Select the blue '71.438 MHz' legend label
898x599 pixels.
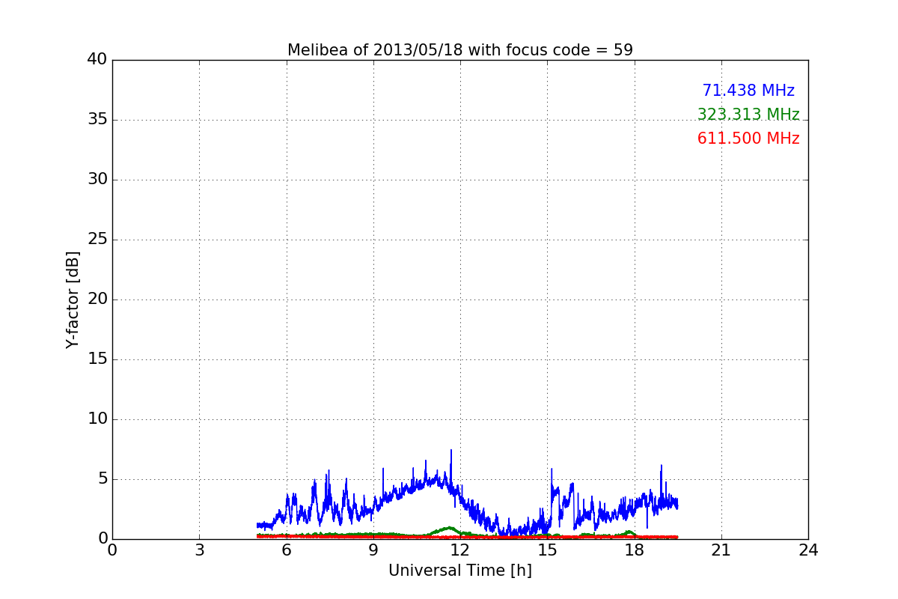pyautogui.click(x=748, y=91)
